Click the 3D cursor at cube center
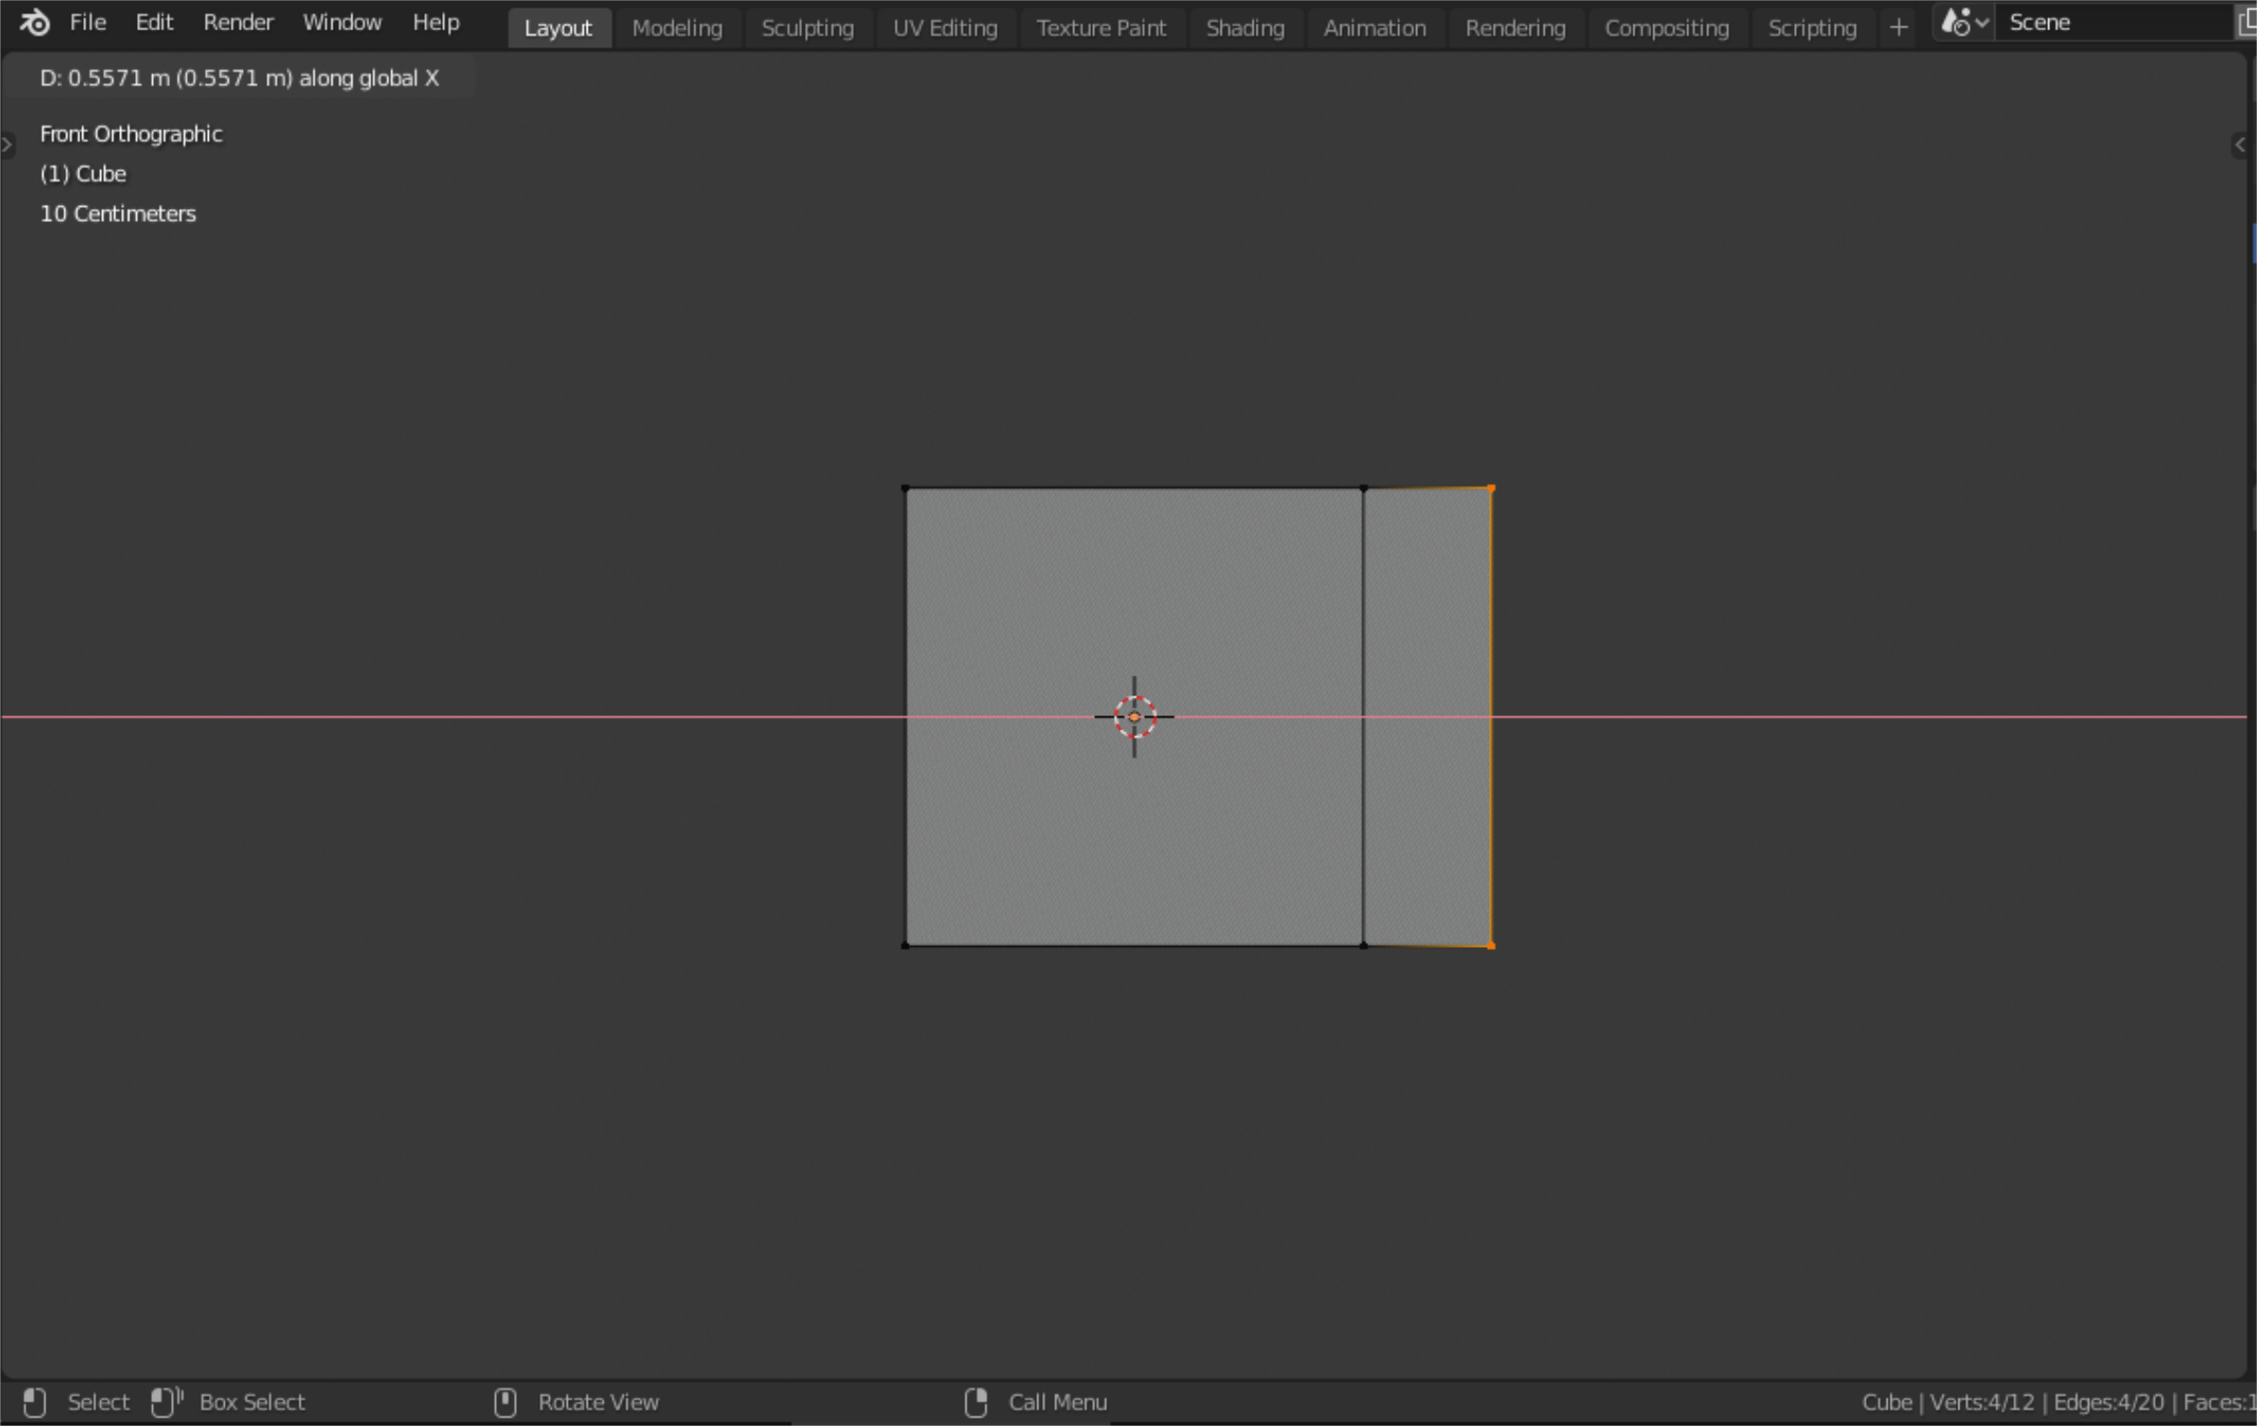 (x=1135, y=717)
